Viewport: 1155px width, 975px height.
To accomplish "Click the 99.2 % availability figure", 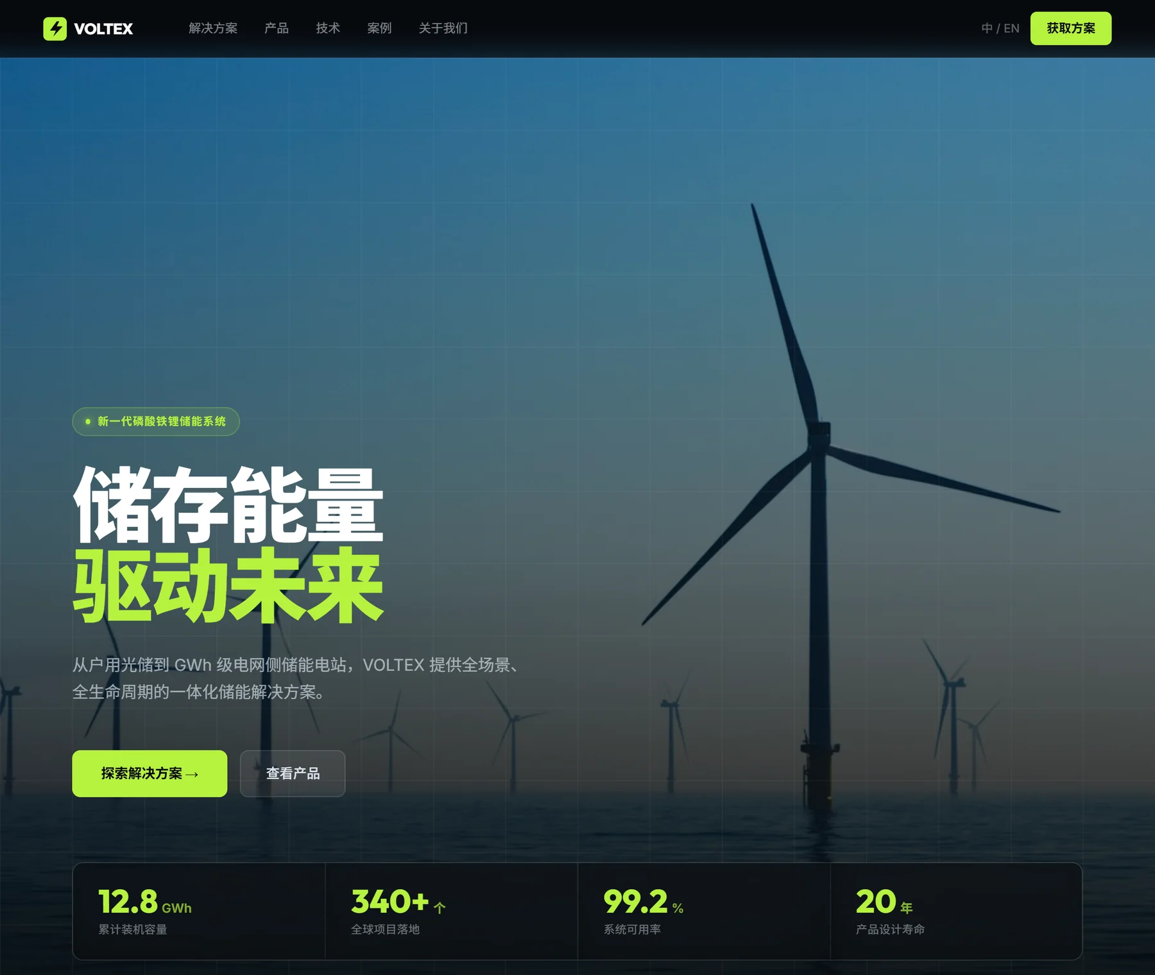I will coord(644,902).
